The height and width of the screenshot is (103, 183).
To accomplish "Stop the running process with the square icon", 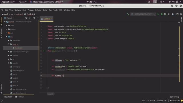I will (x=169, y=14).
